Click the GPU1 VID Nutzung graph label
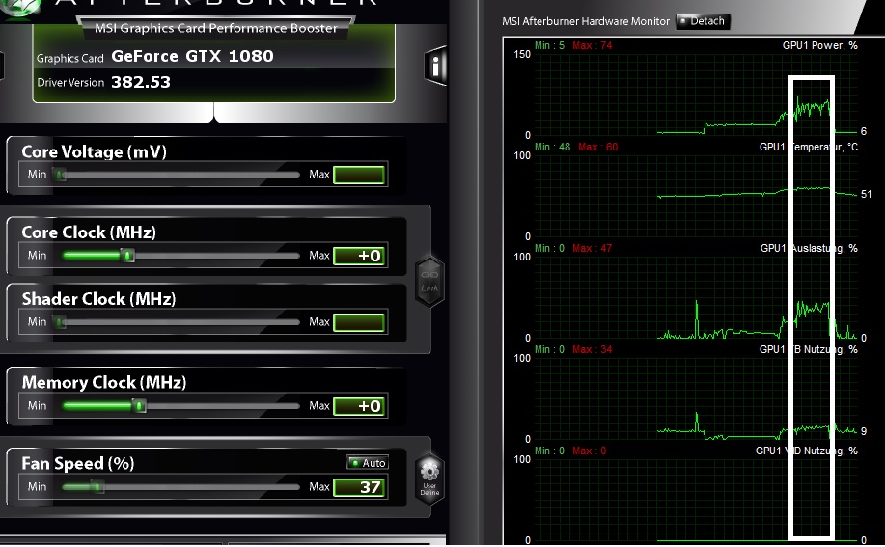The height and width of the screenshot is (547, 885). (807, 451)
